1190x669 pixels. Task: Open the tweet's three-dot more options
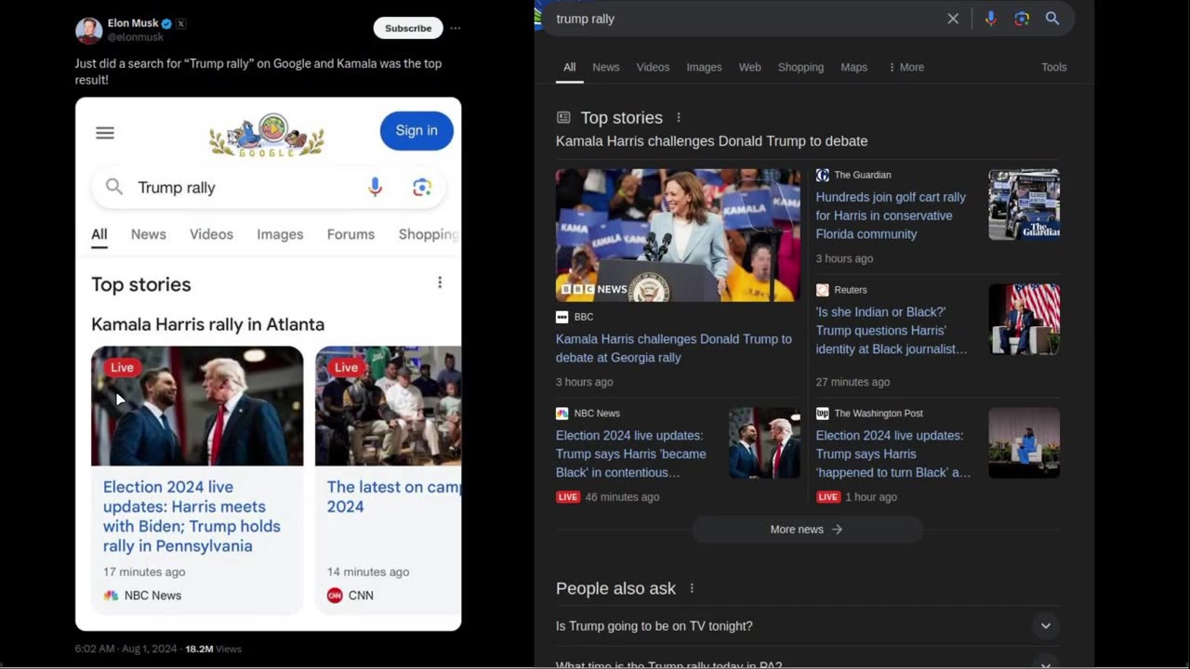[455, 28]
